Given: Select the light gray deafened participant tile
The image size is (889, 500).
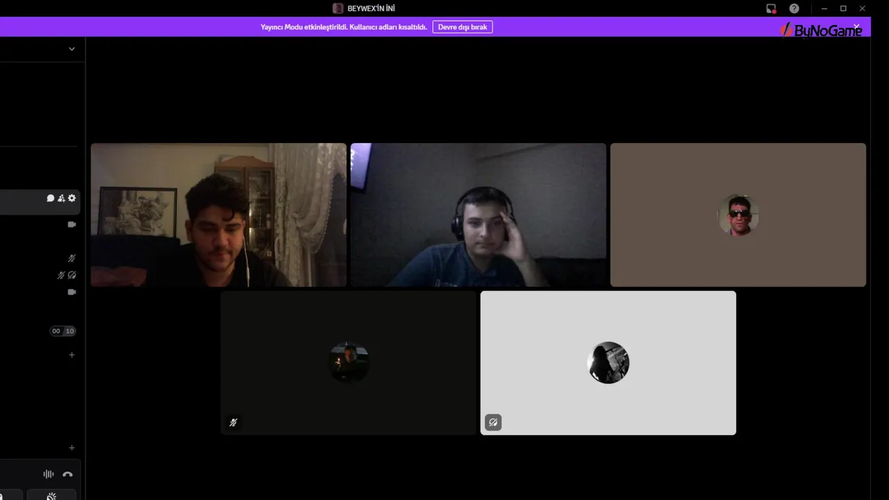Looking at the screenshot, I should coord(608,363).
